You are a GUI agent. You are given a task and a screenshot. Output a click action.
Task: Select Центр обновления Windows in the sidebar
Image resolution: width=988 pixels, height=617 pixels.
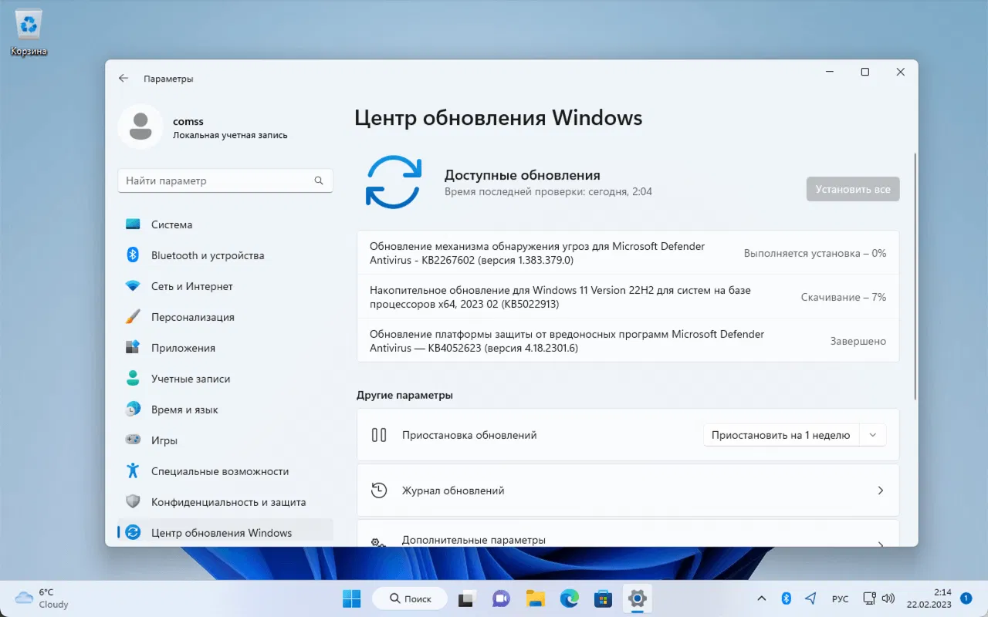coord(225,533)
